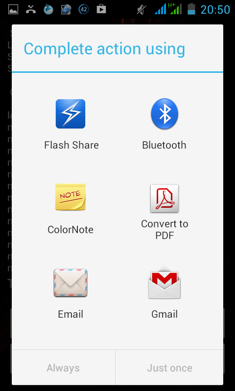This screenshot has width=235, height=391.
Task: Open the ColorNote sticky note icon
Action: (70, 197)
